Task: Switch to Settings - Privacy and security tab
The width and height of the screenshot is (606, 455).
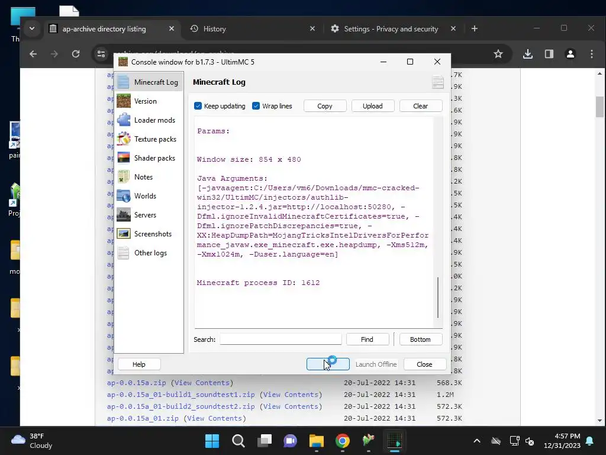Action: (x=391, y=28)
